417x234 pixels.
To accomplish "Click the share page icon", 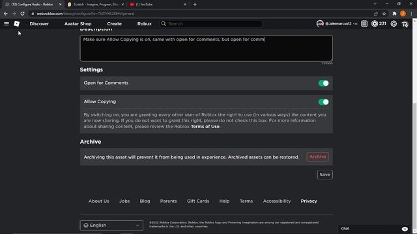I will (x=375, y=14).
